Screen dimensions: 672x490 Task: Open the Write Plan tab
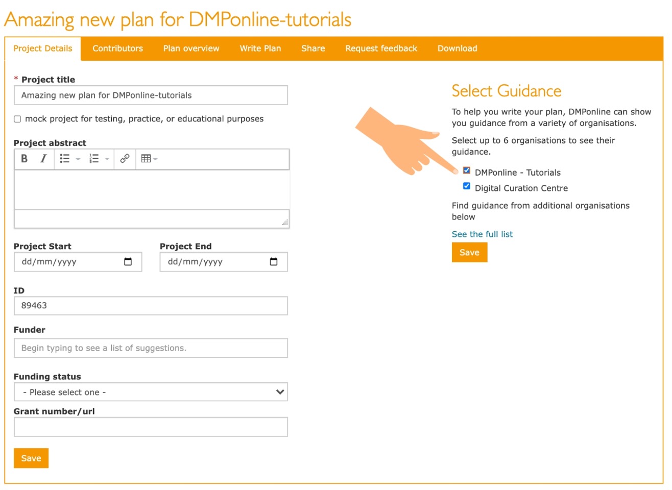(x=260, y=48)
